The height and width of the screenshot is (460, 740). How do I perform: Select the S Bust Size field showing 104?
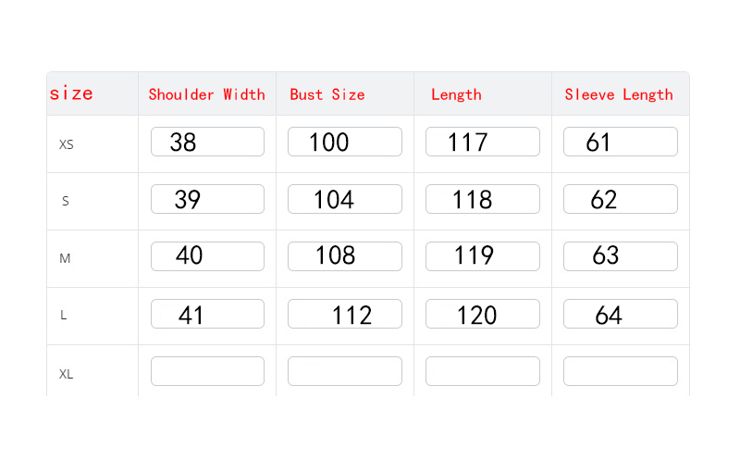(x=345, y=199)
